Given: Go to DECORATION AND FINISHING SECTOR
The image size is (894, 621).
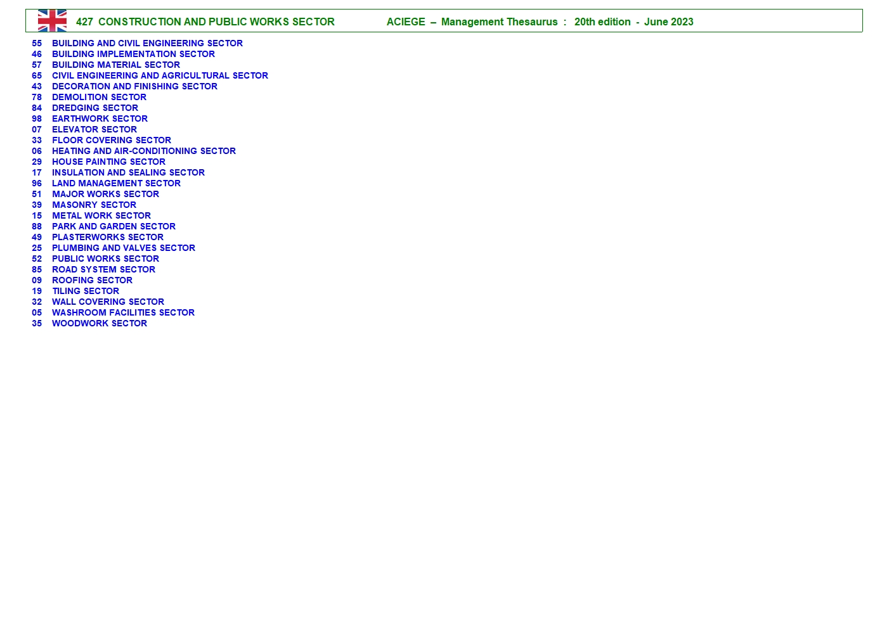Looking at the screenshot, I should point(134,86).
